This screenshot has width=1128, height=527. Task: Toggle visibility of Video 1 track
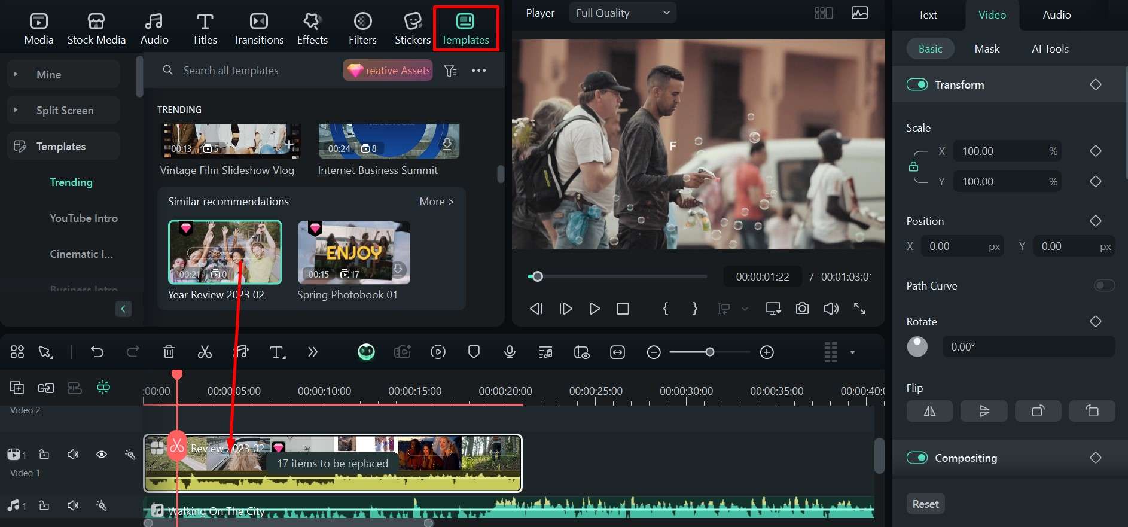(x=102, y=455)
